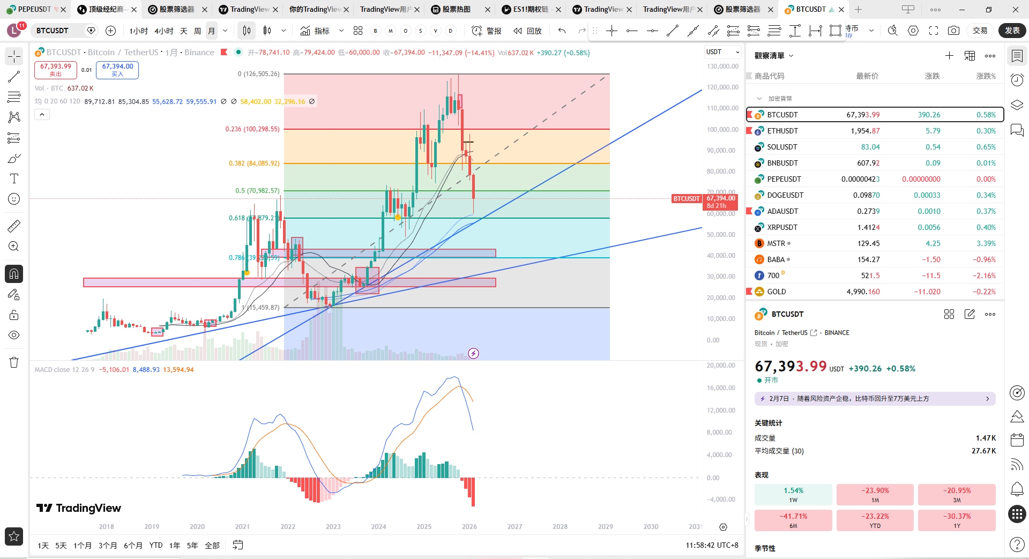
Task: Take a chart snapshot with camera icon
Action: click(953, 31)
